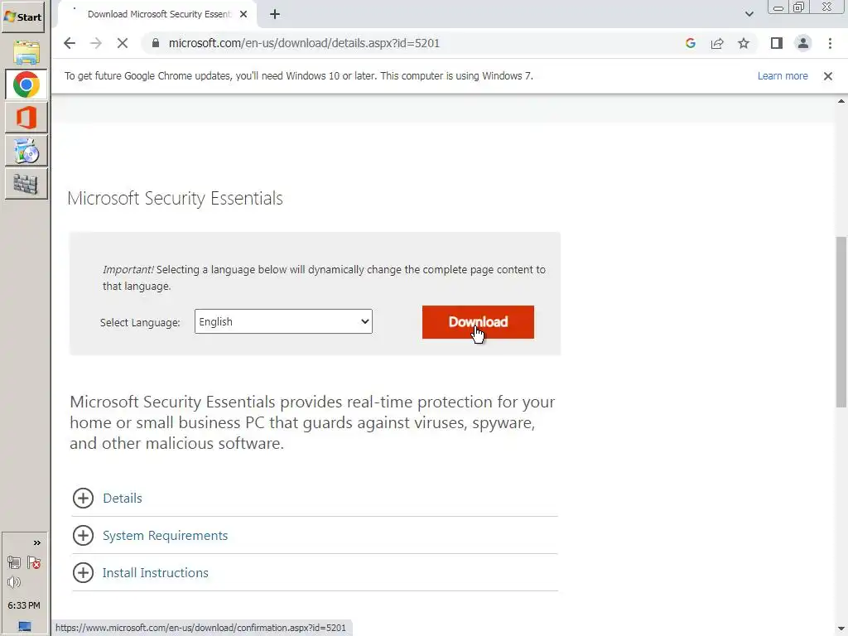Bookmark this page with the star icon
This screenshot has height=636, width=848.
(744, 44)
